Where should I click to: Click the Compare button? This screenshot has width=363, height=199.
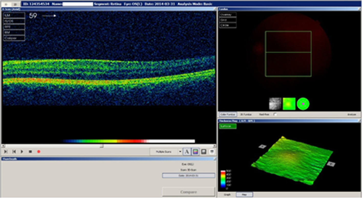click(188, 192)
